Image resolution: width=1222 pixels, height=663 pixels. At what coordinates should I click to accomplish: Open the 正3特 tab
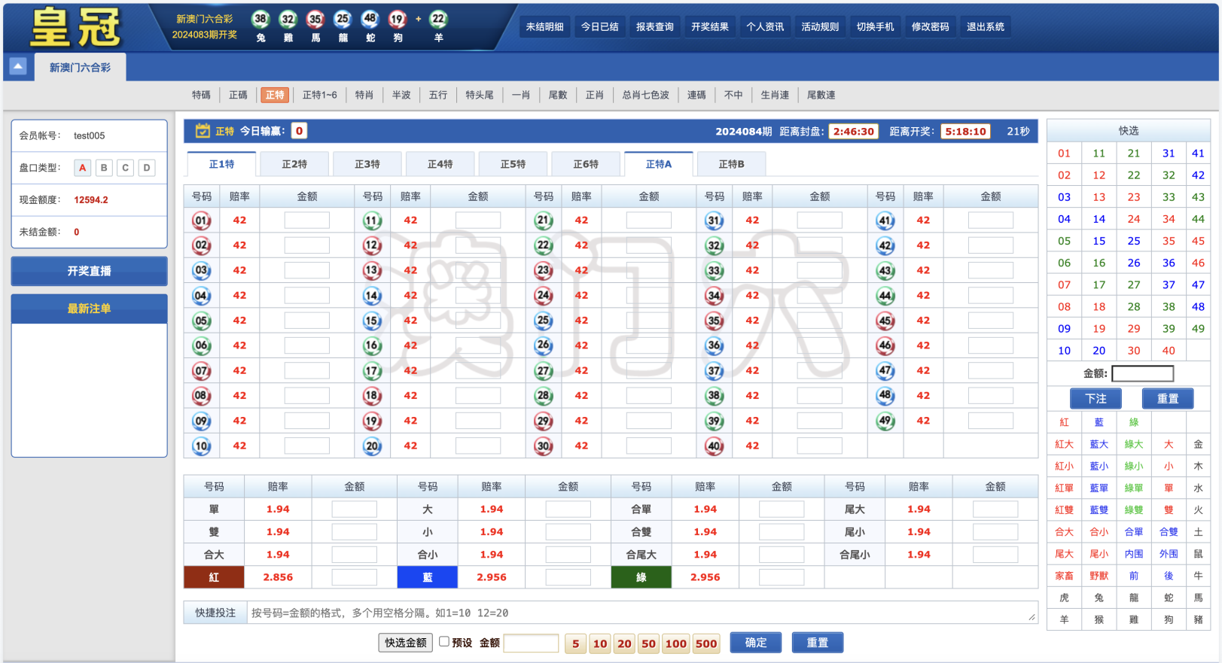(367, 164)
